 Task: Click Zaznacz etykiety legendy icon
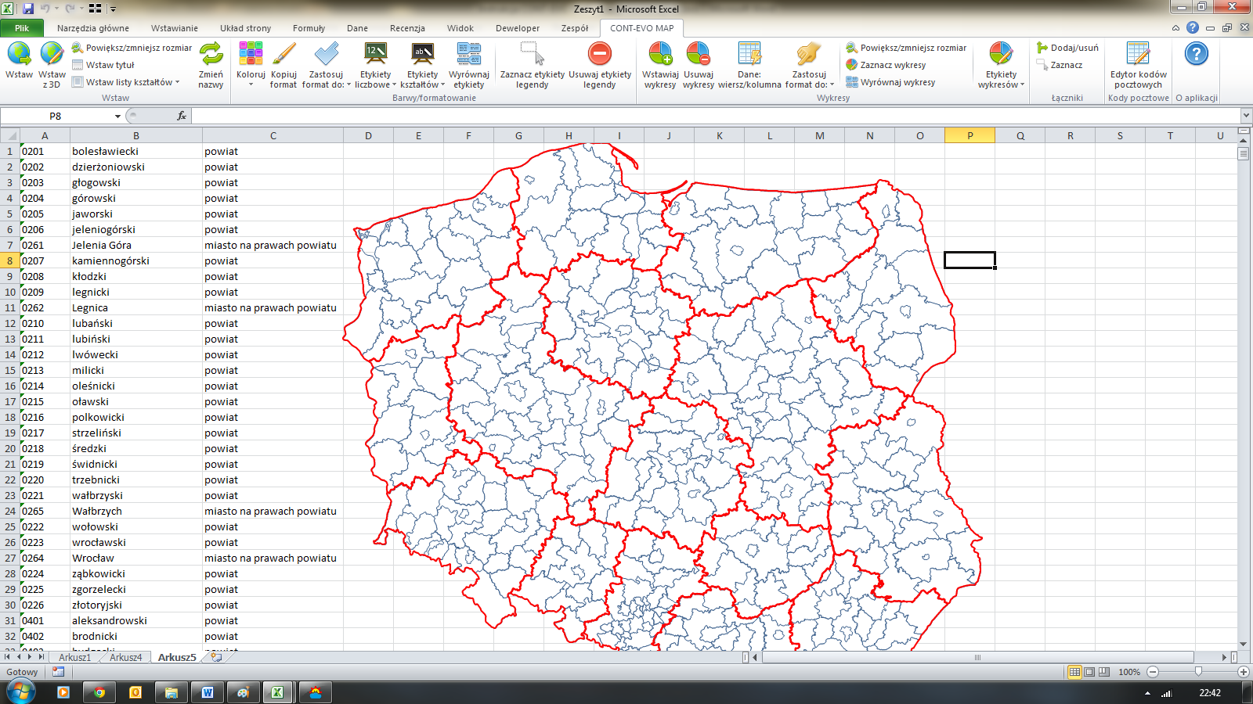coord(533,55)
